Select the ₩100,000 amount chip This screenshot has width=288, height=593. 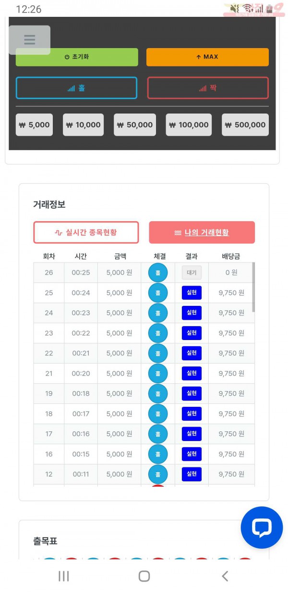coord(188,124)
